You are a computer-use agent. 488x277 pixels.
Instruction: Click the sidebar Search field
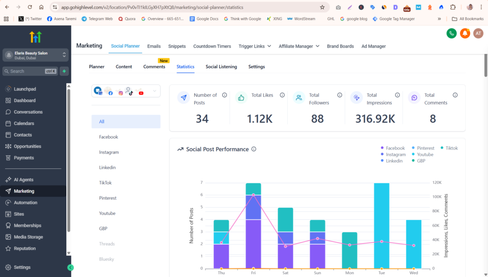[30, 71]
